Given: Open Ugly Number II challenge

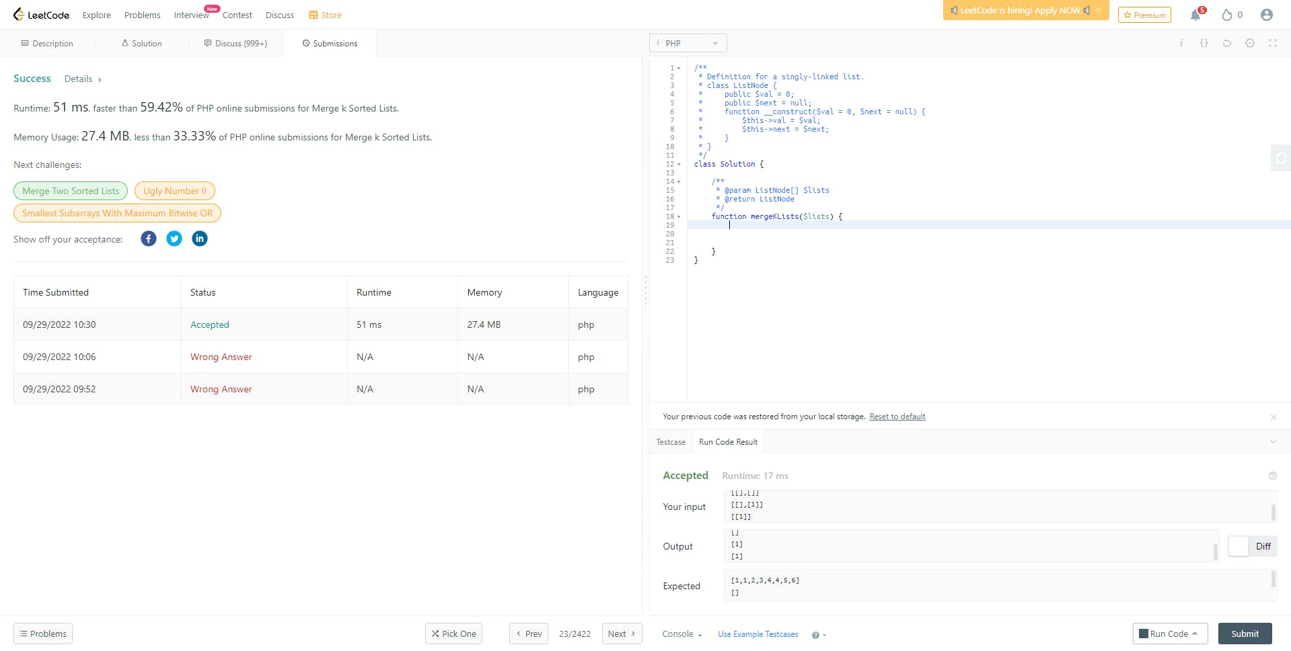Looking at the screenshot, I should (x=175, y=191).
